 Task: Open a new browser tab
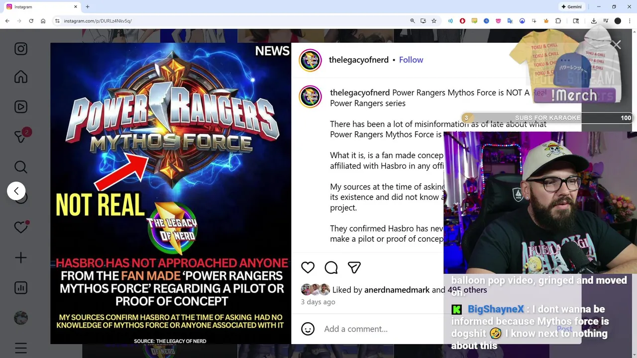tap(87, 7)
